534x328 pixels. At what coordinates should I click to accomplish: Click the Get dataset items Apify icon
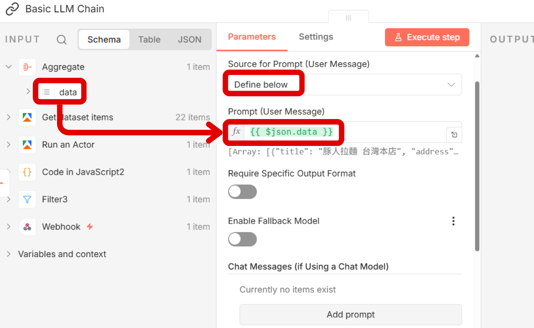pyautogui.click(x=27, y=118)
